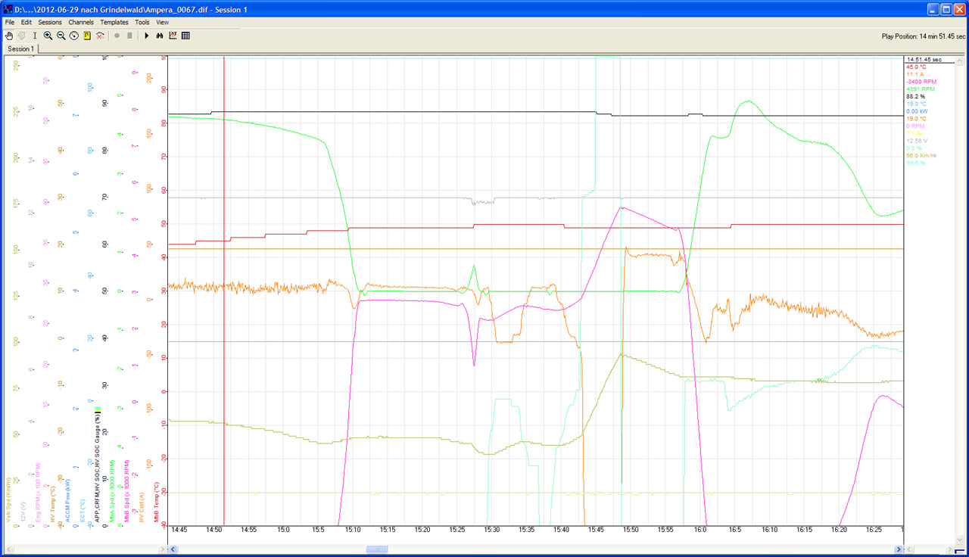
Task: Click the 4391 RPM readout value
Action: 919,89
